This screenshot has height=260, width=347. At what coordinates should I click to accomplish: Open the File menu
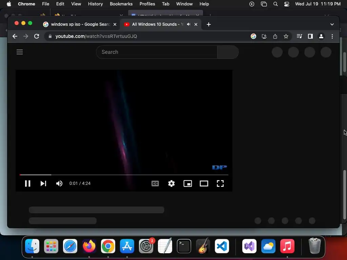[46, 4]
